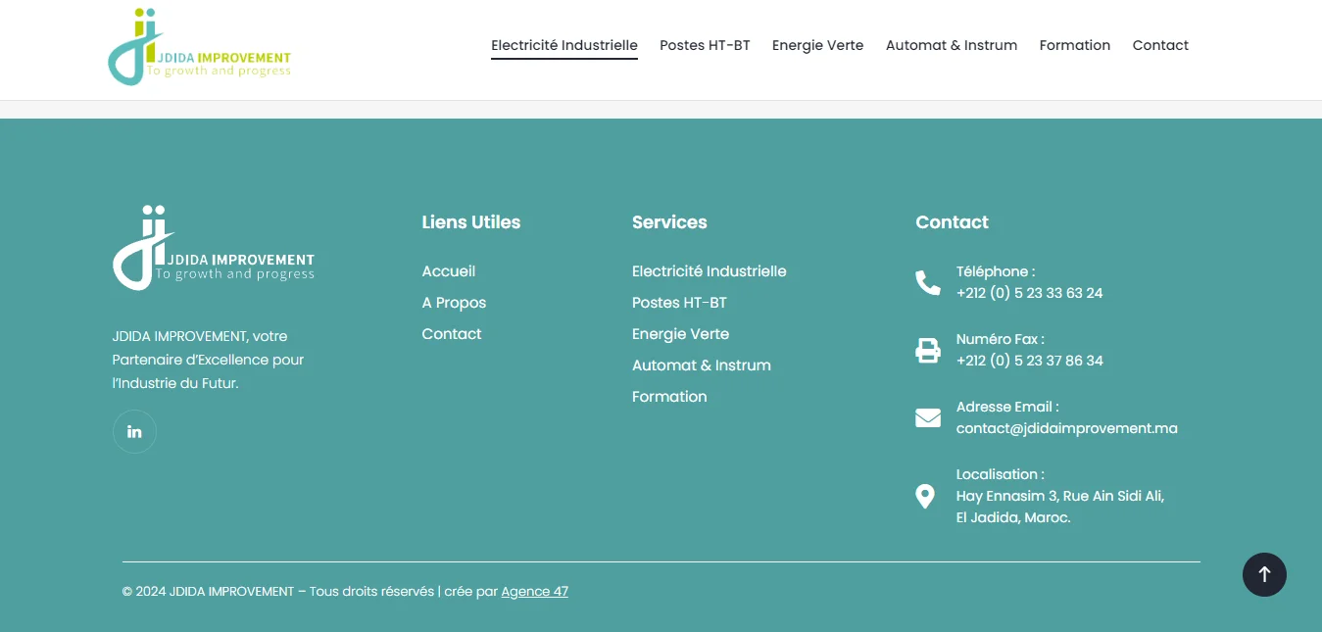Click the Accueil footer link
1322x632 pixels.
pos(448,271)
